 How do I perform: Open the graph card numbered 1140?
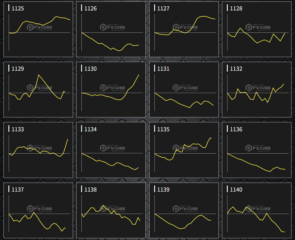256,210
